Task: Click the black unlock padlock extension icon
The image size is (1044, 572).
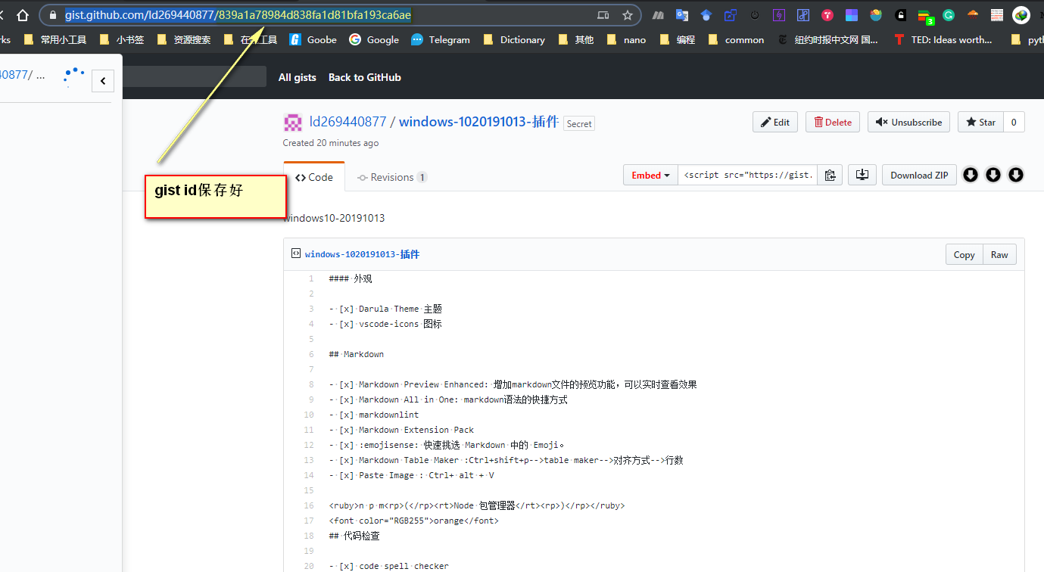Action: (x=900, y=15)
